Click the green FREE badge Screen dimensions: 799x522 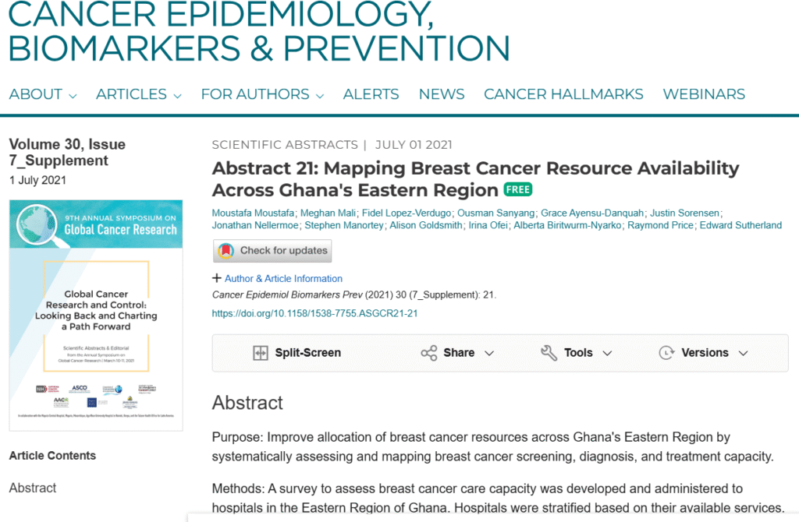518,190
